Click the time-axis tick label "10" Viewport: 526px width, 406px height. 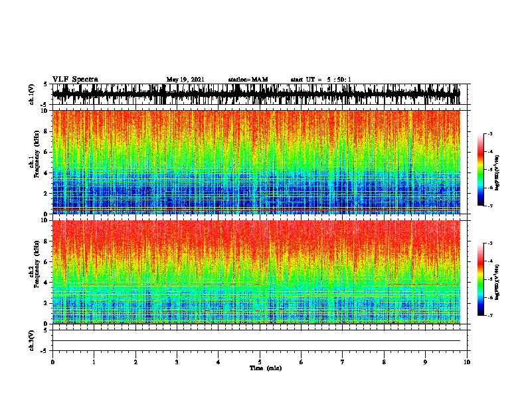pos(467,362)
